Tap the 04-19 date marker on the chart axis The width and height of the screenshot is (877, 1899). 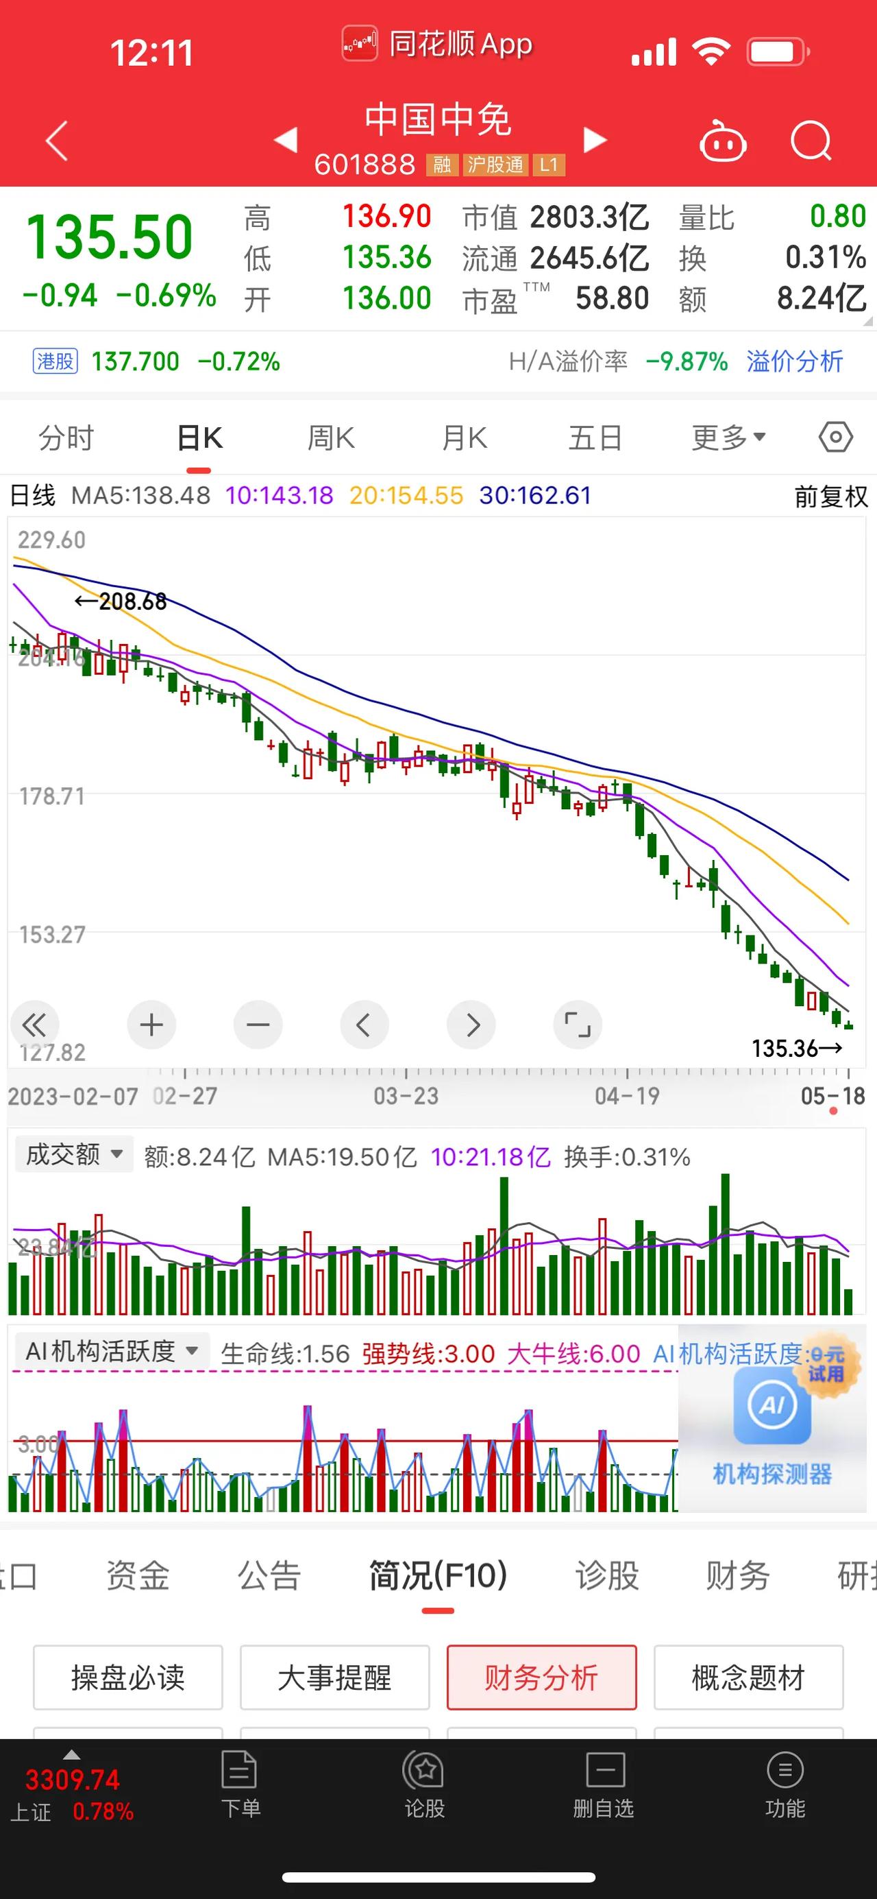point(627,1096)
